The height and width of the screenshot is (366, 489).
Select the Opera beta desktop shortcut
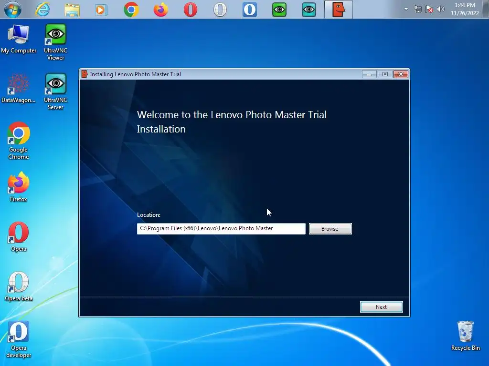19,286
